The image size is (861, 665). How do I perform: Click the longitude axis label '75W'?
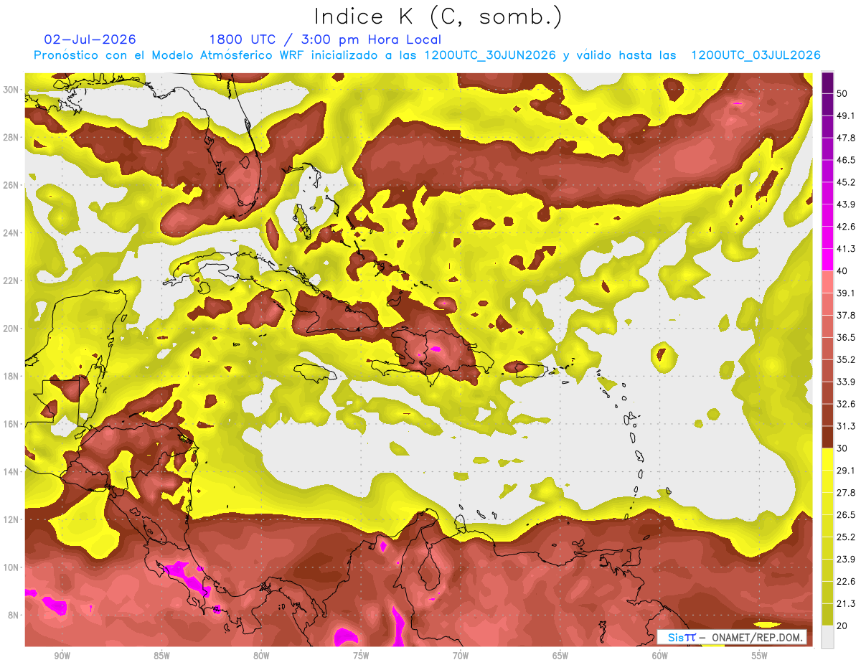361,656
